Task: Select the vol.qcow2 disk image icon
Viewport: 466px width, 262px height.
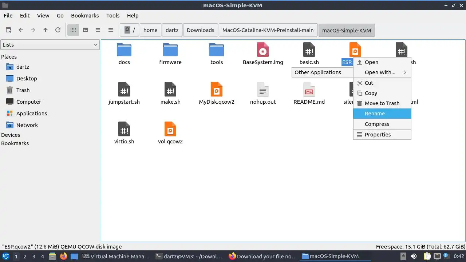Action: pyautogui.click(x=170, y=129)
